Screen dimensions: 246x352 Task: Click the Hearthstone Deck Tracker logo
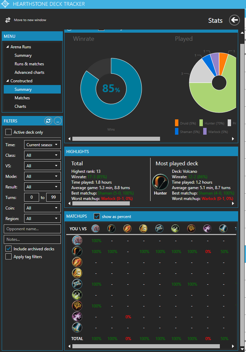click(5, 4)
